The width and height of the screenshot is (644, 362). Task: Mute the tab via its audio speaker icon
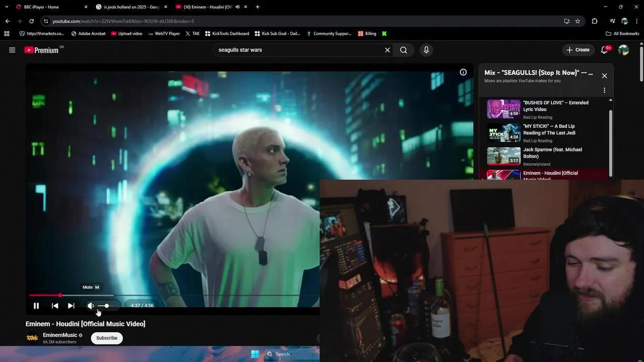237,7
